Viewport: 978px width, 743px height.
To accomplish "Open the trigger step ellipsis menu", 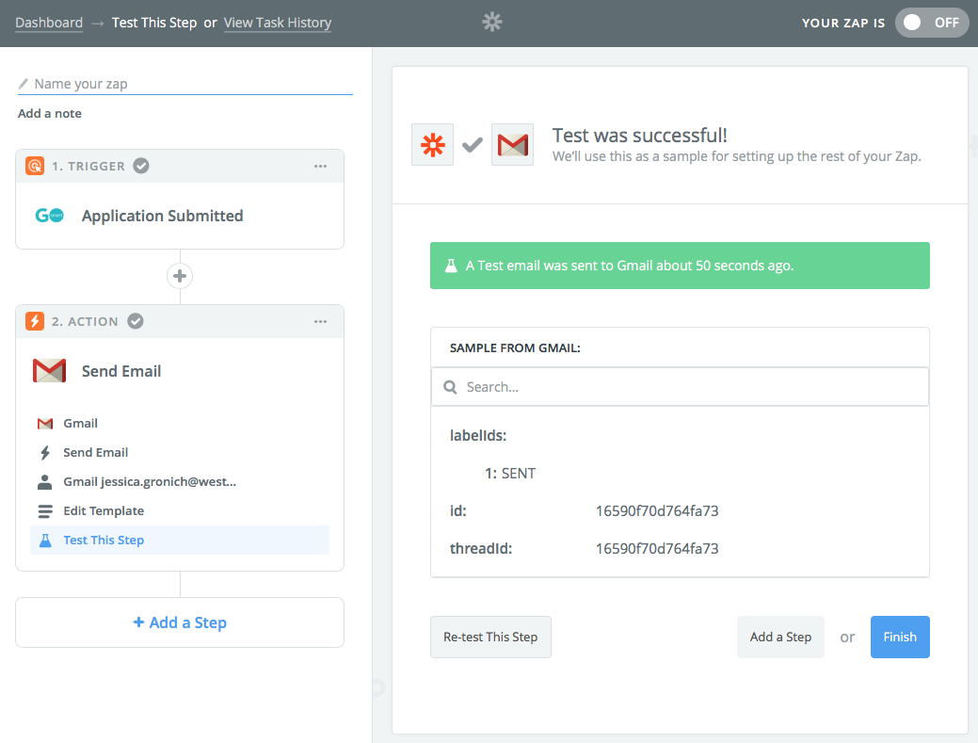I will click(320, 166).
